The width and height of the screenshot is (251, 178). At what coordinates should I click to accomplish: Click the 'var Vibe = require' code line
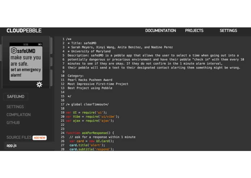coord(92,116)
